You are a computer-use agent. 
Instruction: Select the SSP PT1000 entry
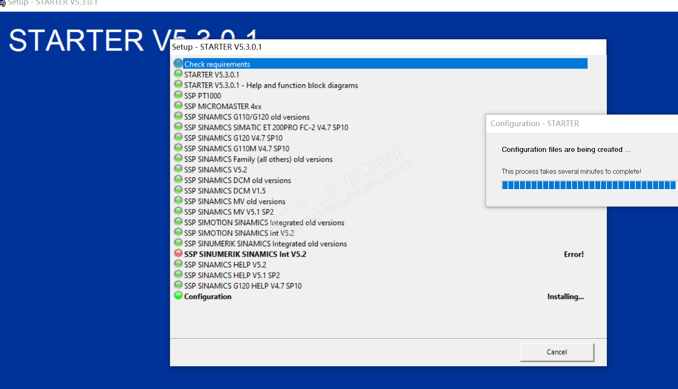203,96
